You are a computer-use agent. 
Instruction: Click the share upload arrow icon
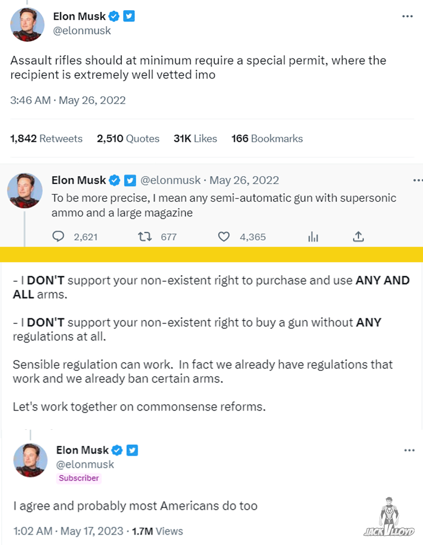click(358, 236)
